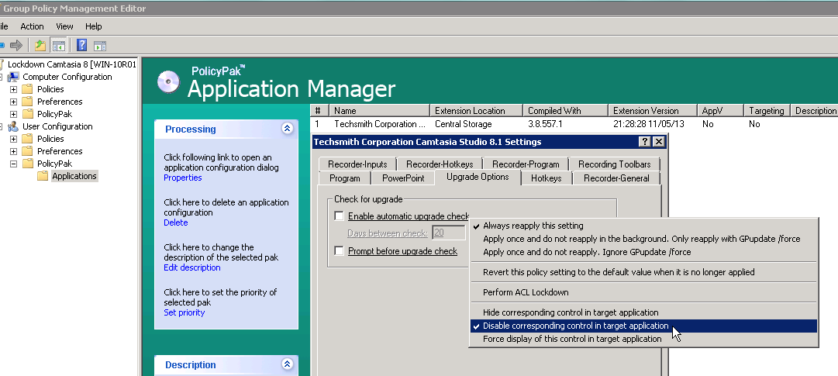The height and width of the screenshot is (376, 838).
Task: Select Lockdown Camtasia 8 root node
Action: 71,64
